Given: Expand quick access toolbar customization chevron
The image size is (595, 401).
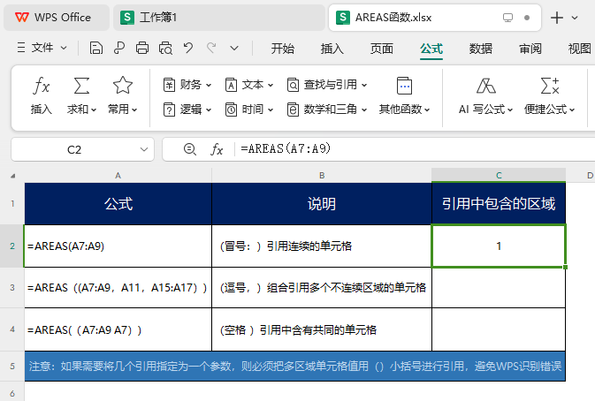Looking at the screenshot, I should [234, 48].
